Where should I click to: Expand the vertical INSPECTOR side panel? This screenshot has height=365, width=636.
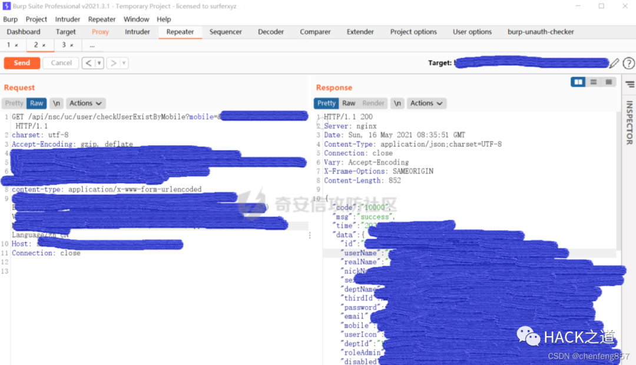tap(629, 122)
